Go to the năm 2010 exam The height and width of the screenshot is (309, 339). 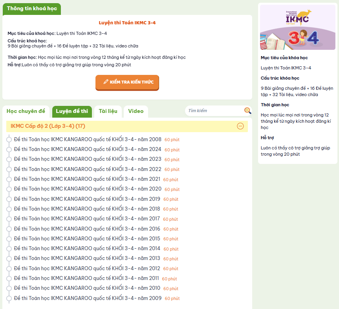87,288
